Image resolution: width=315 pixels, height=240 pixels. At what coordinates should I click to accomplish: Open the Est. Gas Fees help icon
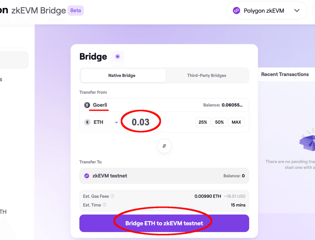(x=112, y=196)
